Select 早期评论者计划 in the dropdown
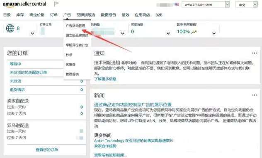Screen dimensions: 262x158 point(77,45)
